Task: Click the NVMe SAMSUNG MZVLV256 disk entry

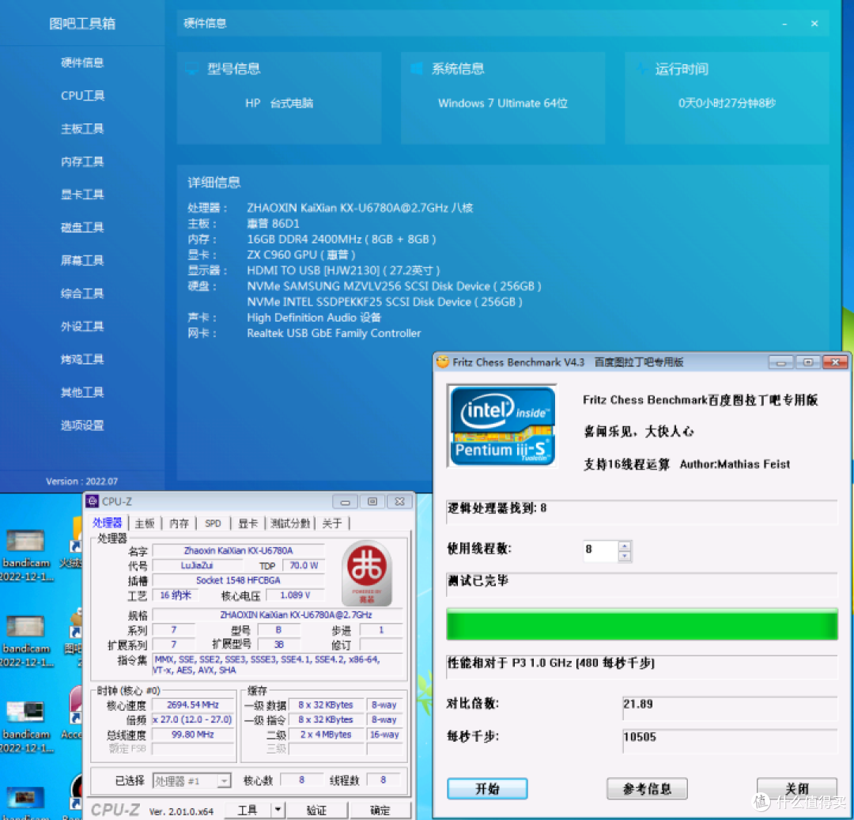Action: coord(394,286)
